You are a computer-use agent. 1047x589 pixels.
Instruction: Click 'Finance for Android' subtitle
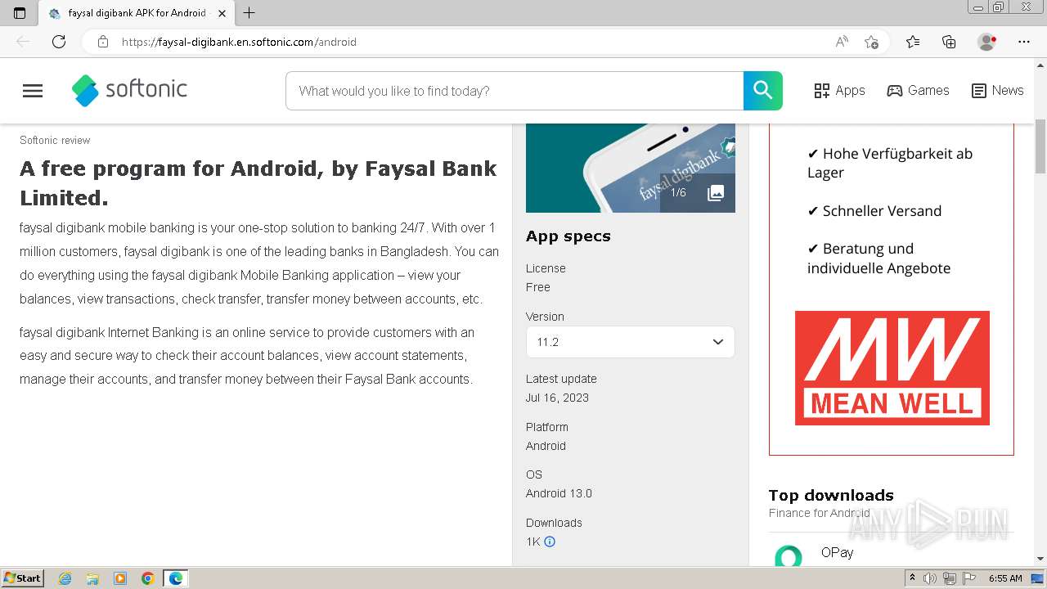click(x=819, y=513)
